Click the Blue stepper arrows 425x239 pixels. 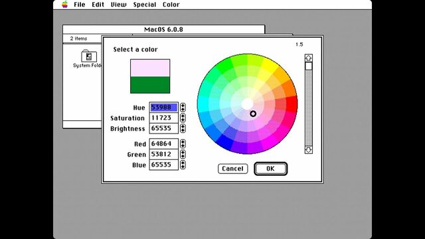183,165
